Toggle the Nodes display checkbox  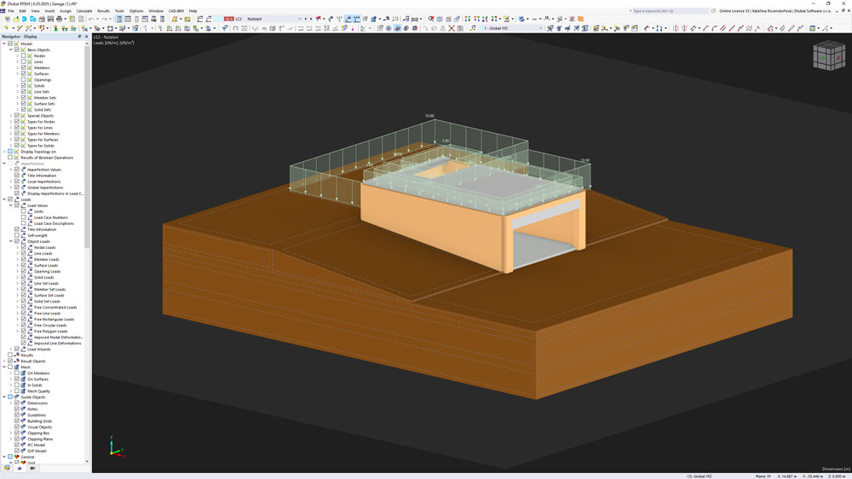[23, 56]
